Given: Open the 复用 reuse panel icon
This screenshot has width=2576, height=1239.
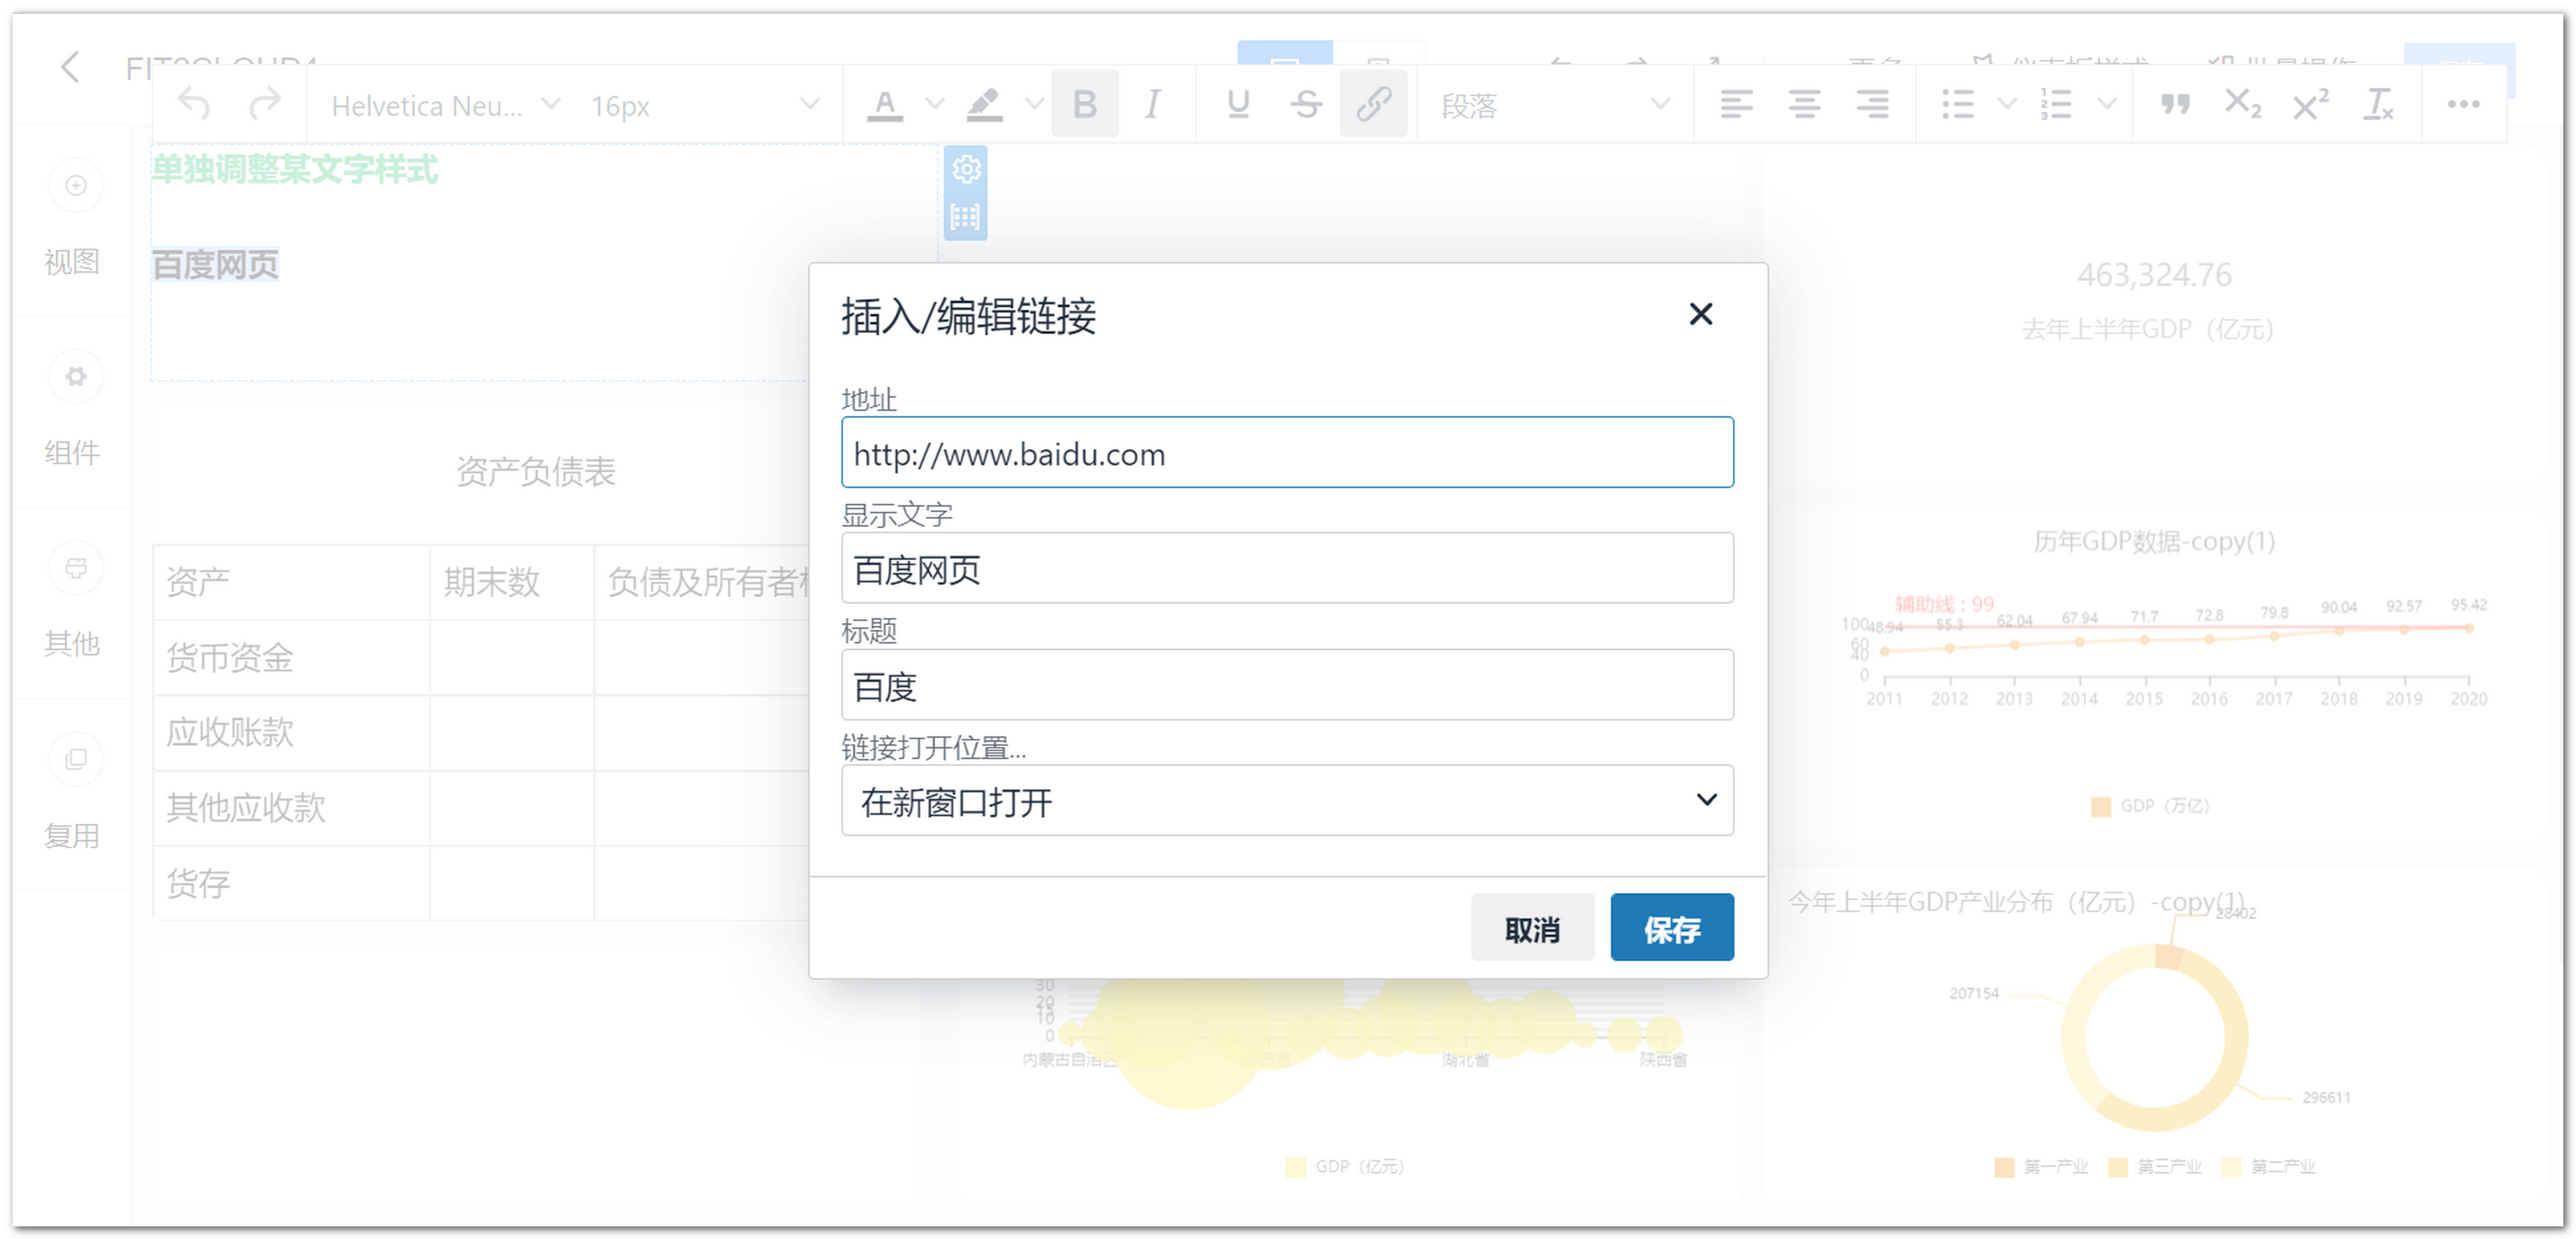Looking at the screenshot, I should click(x=76, y=760).
